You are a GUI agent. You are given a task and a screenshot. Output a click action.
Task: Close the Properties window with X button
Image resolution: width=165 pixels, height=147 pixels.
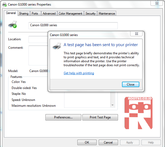pyautogui.click(x=157, y=3)
